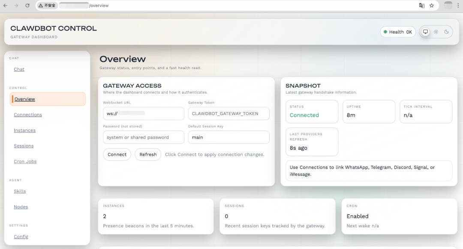Go to Connections in sidebar
Image resolution: width=463 pixels, height=249 pixels.
point(28,115)
